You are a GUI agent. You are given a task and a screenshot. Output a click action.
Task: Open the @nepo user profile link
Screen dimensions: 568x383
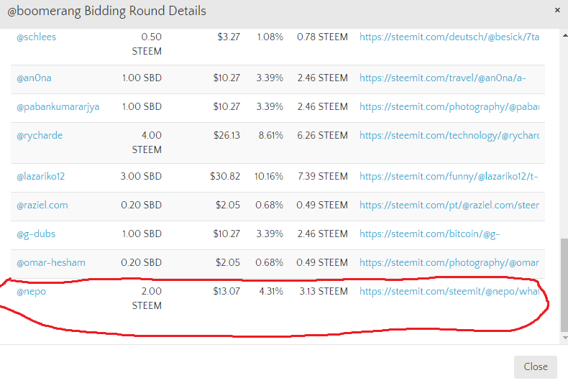pyautogui.click(x=31, y=291)
